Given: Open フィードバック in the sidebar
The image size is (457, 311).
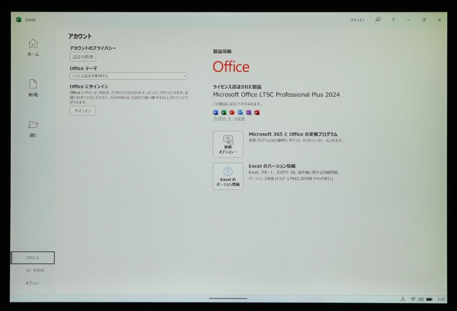Looking at the screenshot, I should [x=35, y=270].
